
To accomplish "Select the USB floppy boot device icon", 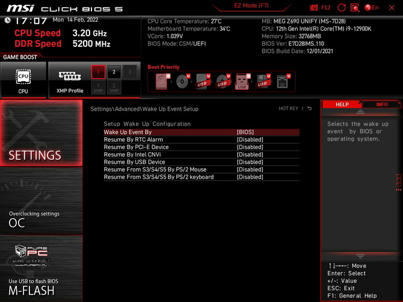I will 263,81.
